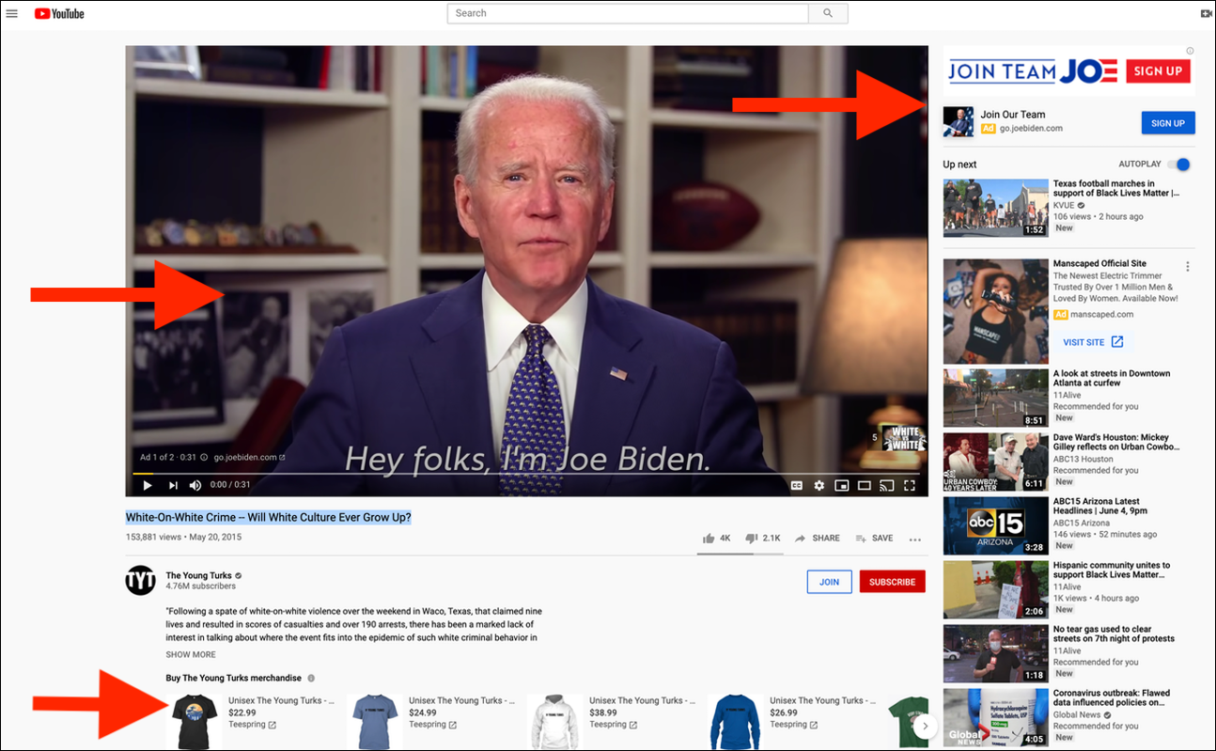Dislike the video with thumbs down
The width and height of the screenshot is (1216, 751).
tap(762, 538)
